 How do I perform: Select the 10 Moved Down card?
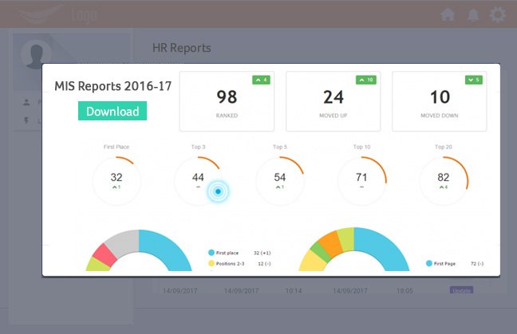tap(440, 101)
